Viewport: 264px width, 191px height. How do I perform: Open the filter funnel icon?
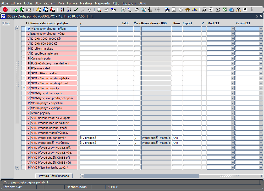pos(90,10)
